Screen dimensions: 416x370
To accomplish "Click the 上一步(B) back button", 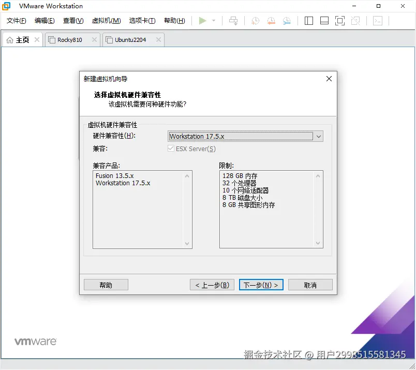I will tap(212, 285).
